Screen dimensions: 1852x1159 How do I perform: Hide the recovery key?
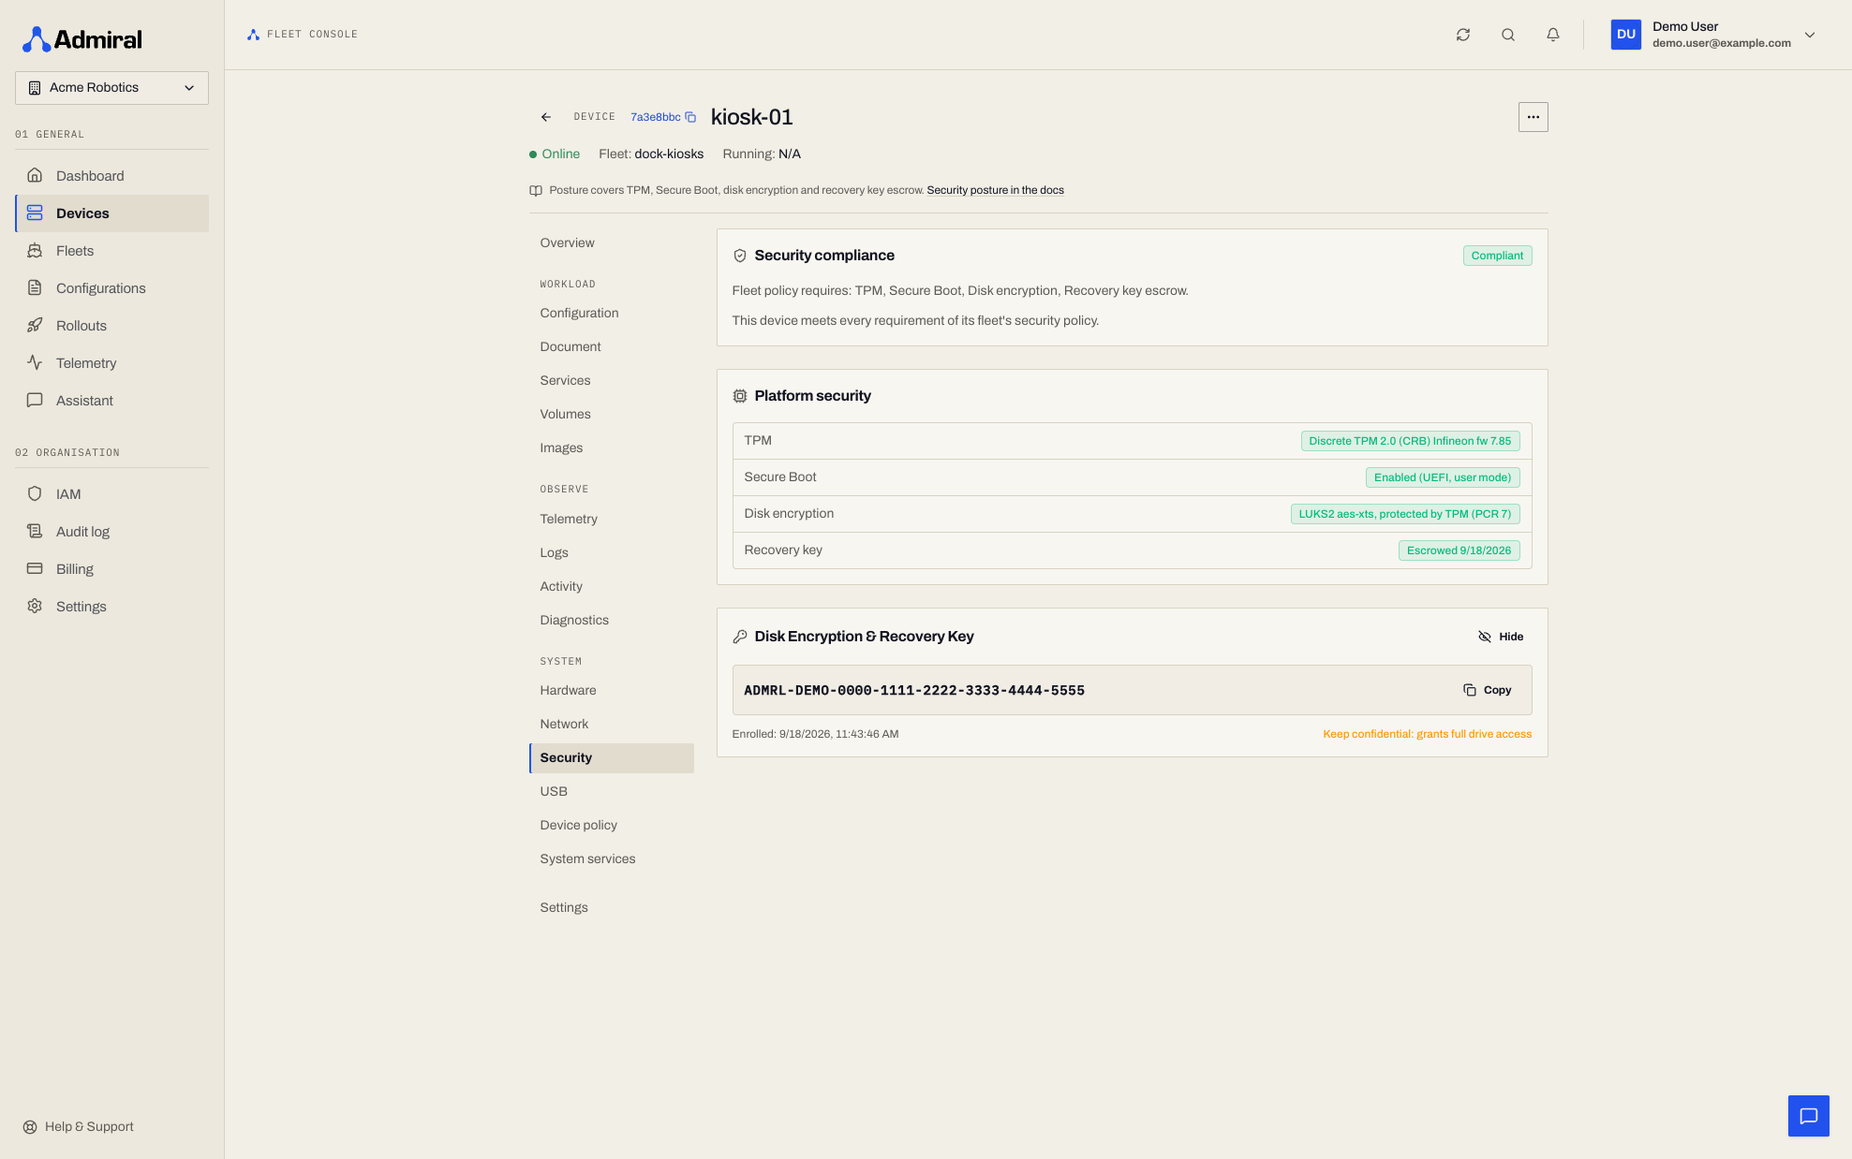[x=1501, y=637]
